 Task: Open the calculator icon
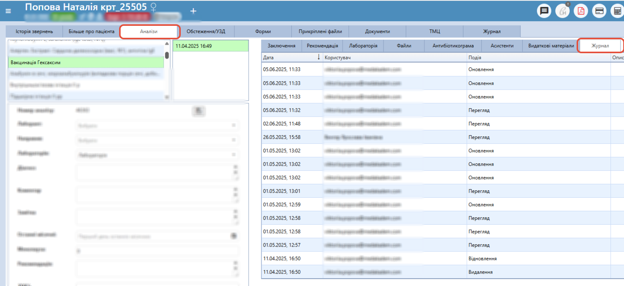617,11
